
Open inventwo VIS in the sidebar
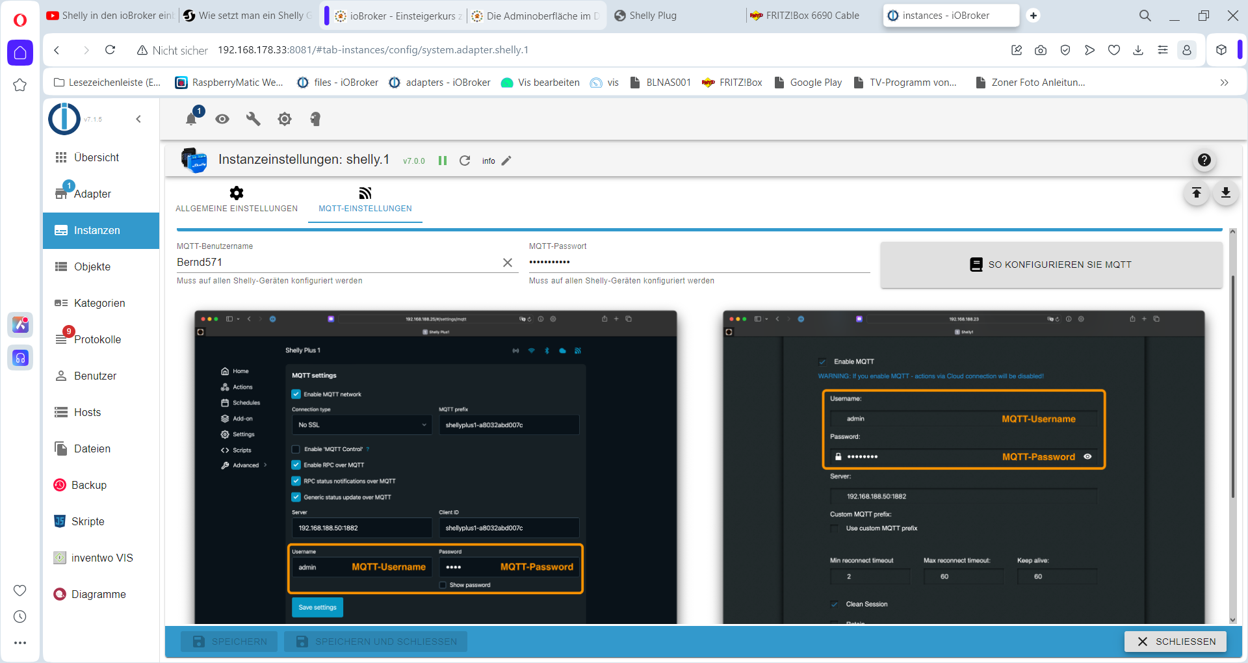point(101,558)
